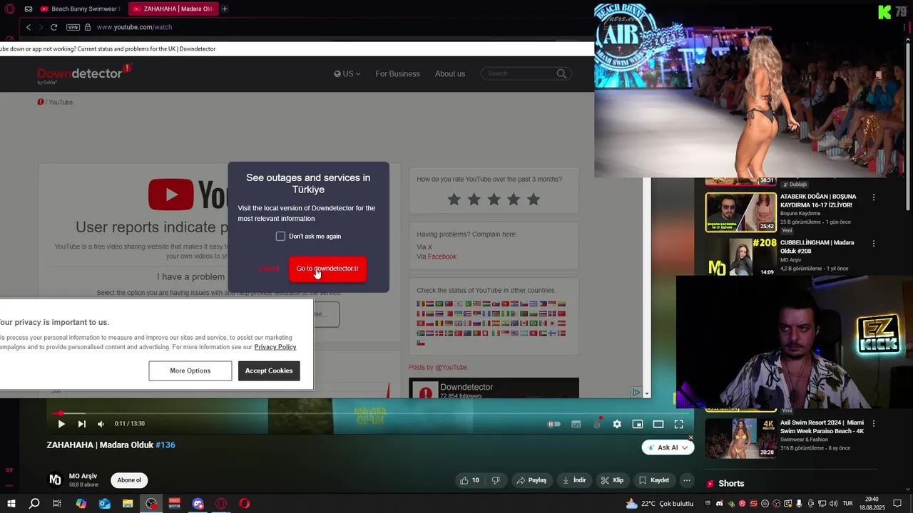
Task: Open the Posts by @YouTube link
Action: [x=438, y=368]
